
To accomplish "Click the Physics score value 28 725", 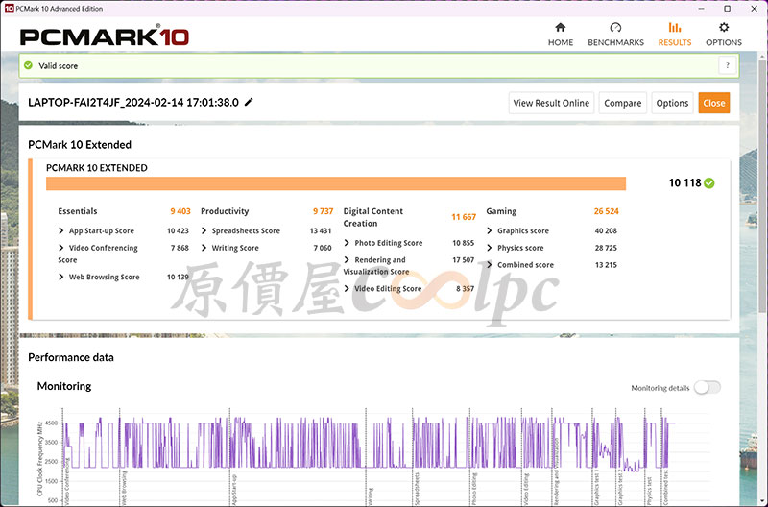I will [x=606, y=248].
